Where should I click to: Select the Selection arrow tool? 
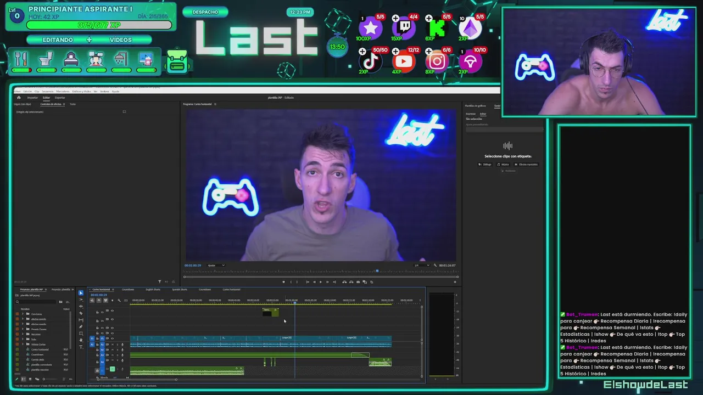(x=81, y=293)
